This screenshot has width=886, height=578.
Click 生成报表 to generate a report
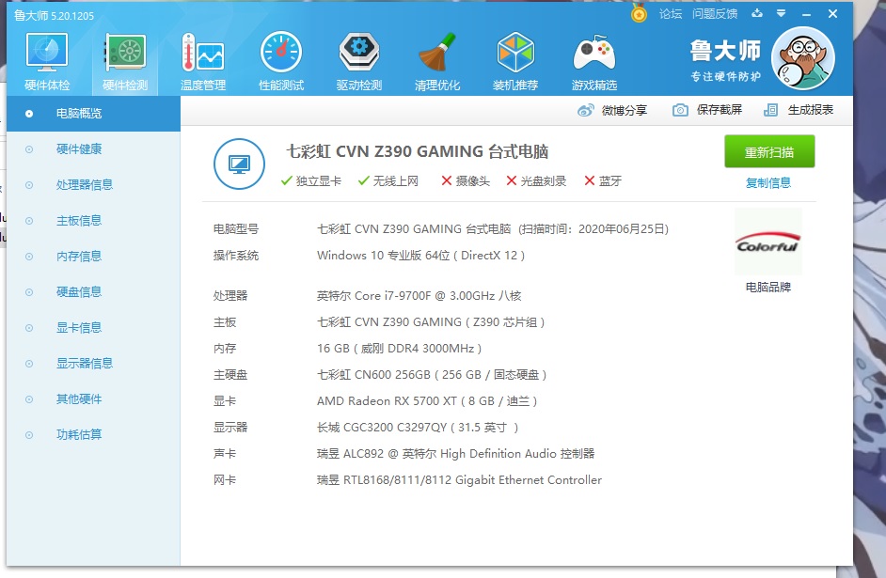[x=799, y=110]
